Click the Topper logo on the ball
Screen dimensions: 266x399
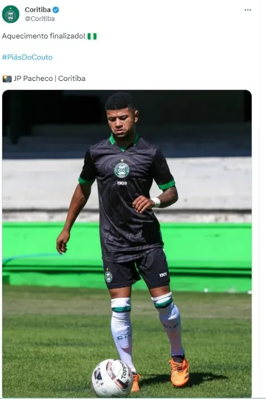pyautogui.click(x=125, y=371)
